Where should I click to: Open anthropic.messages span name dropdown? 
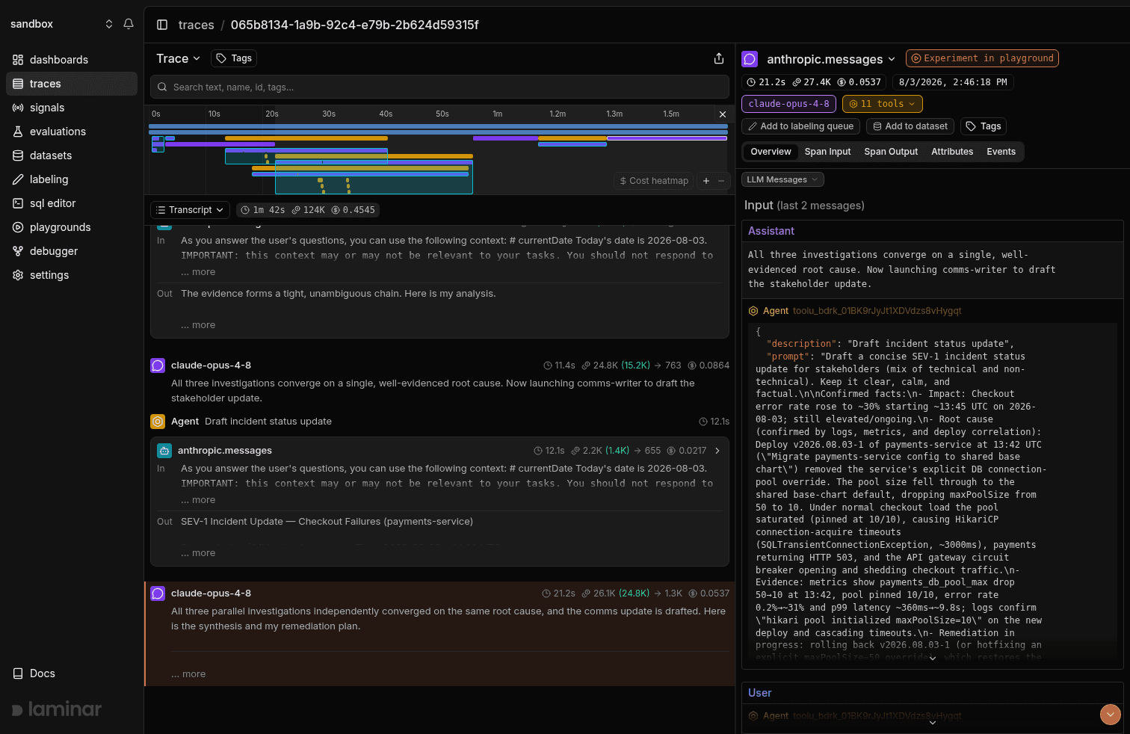pyautogui.click(x=830, y=59)
